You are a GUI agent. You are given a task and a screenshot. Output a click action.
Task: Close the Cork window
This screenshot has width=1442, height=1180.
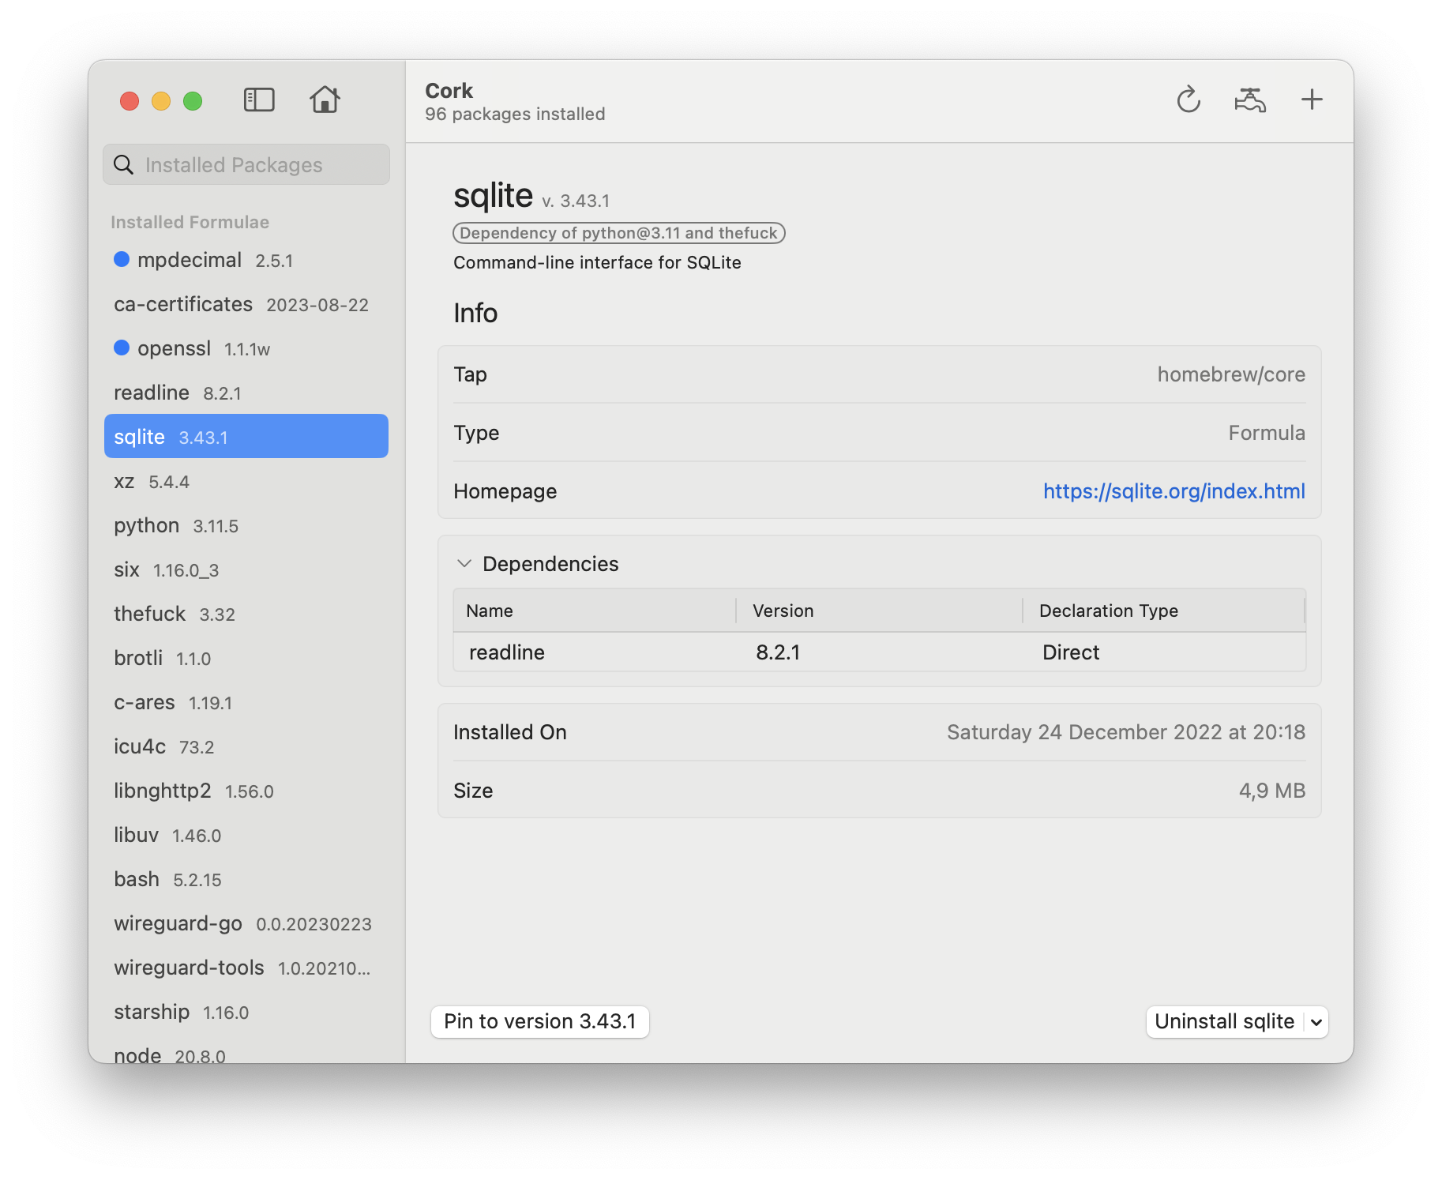(x=130, y=101)
